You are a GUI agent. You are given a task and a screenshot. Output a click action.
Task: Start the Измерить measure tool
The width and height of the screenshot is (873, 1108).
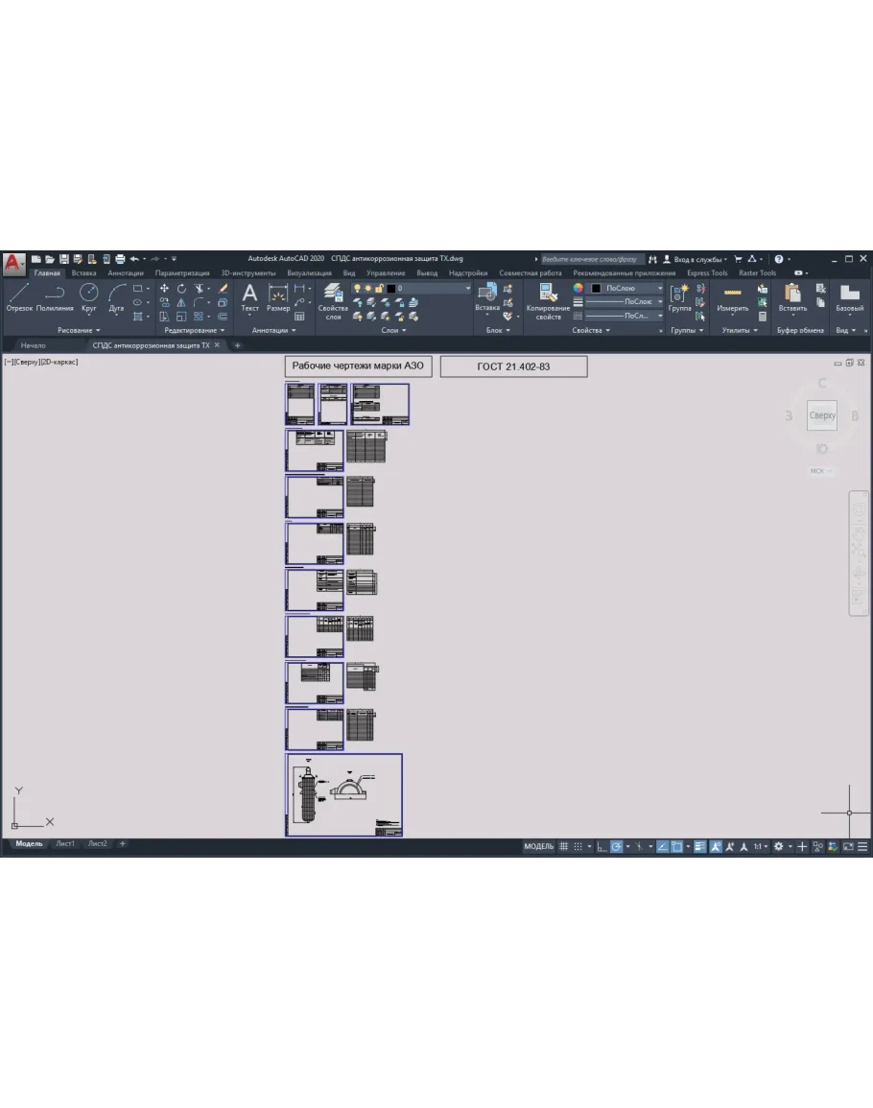point(733,297)
